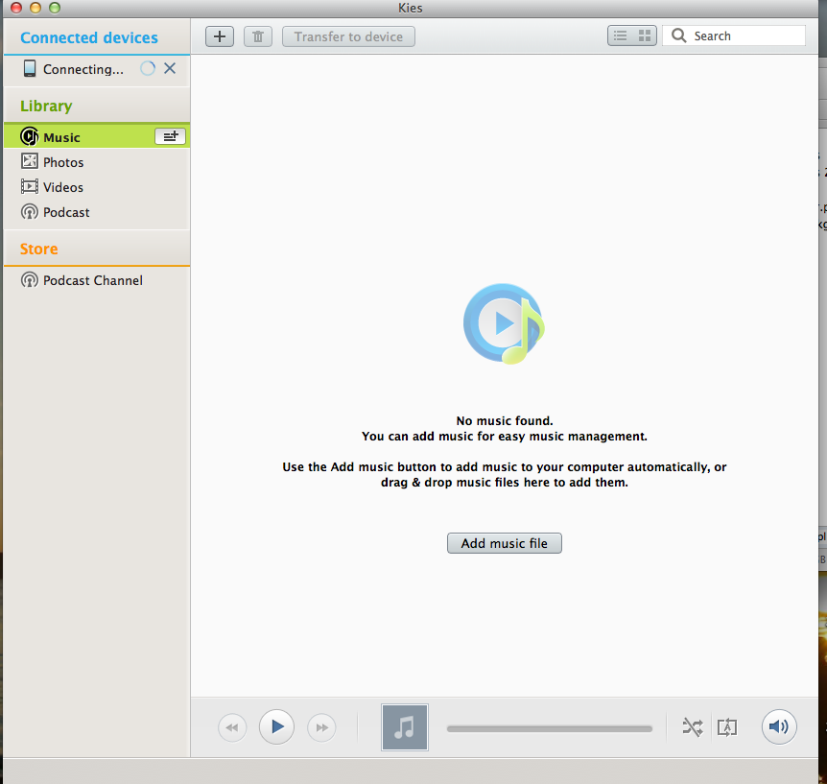This screenshot has width=827, height=784.
Task: Close the Kies window
Action: [16, 8]
